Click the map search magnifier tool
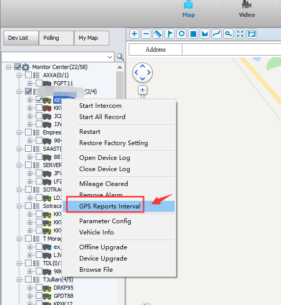This screenshot has width=281, height=305. (x=228, y=34)
